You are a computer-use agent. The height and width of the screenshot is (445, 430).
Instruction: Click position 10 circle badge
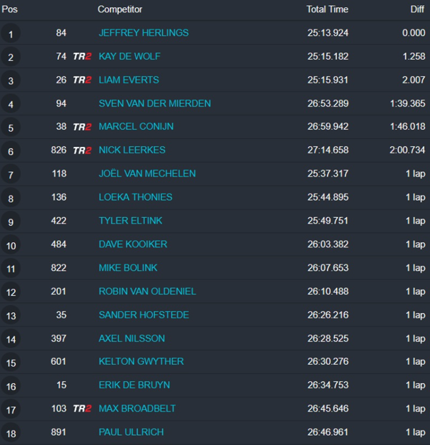tap(10, 246)
